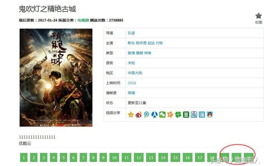Open the 中国大陆 region link
This screenshot has height=166, width=264.
click(135, 73)
